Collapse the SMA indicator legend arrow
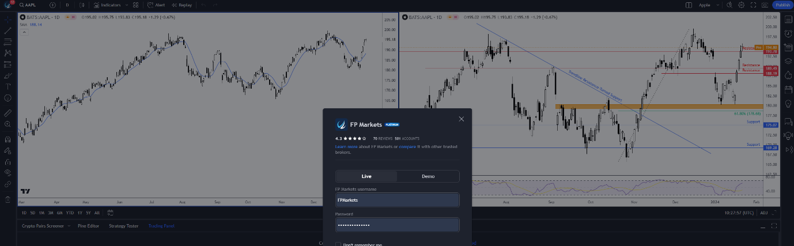 click(24, 32)
